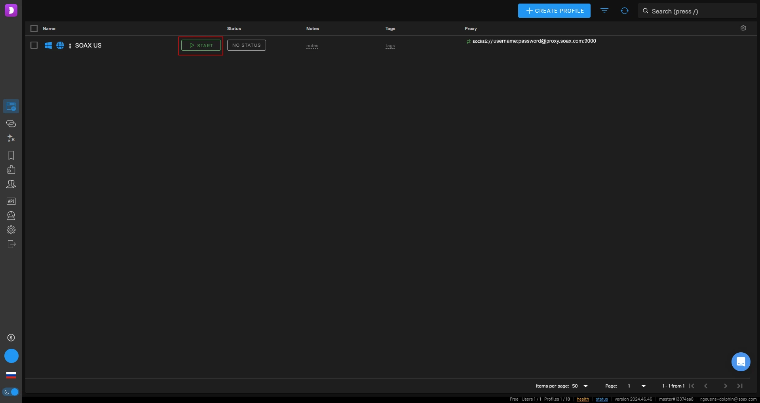760x403 pixels.
Task: Open the browser profiles sidebar icon
Action: [11, 106]
